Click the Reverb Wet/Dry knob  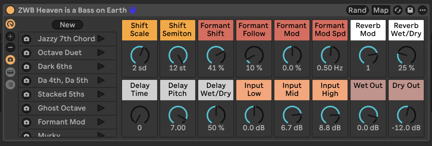[x=406, y=56]
